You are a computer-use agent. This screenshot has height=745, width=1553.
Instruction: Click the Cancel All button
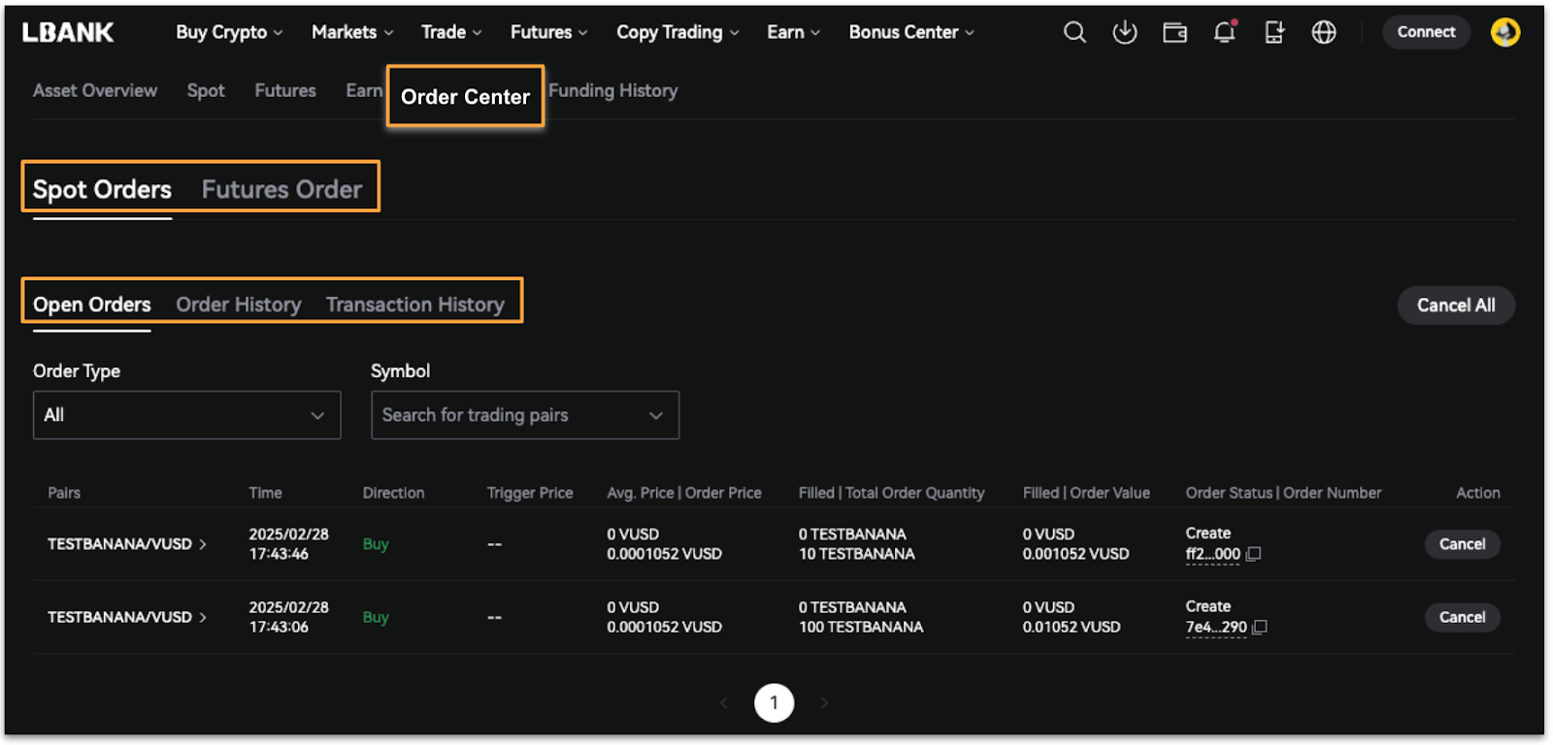pyautogui.click(x=1456, y=306)
